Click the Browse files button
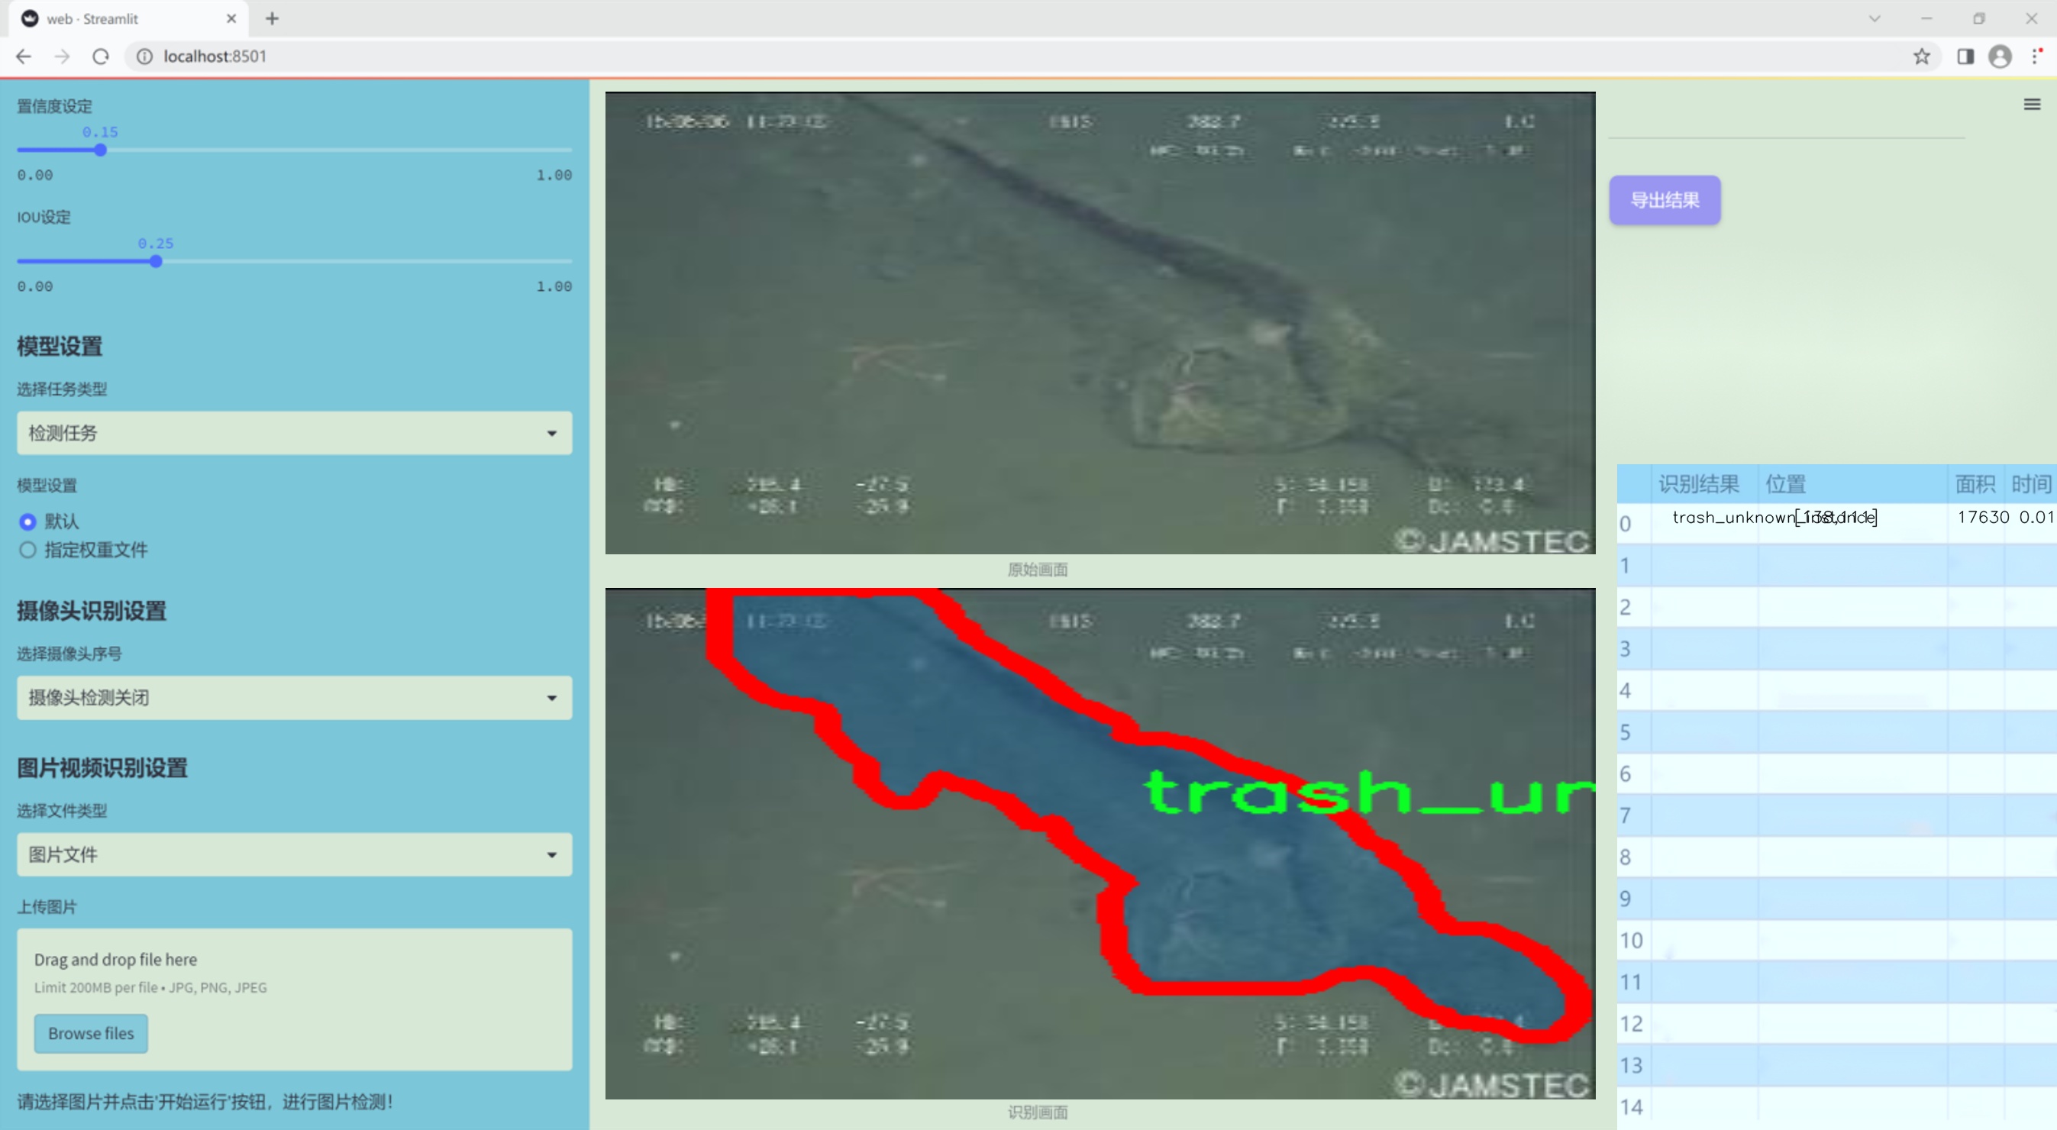2057x1130 pixels. click(91, 1033)
